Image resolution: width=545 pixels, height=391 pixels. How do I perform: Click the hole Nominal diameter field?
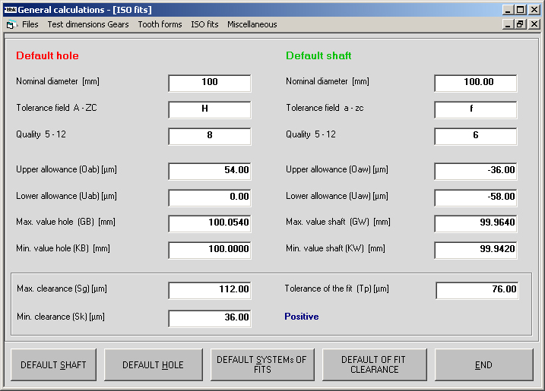tap(210, 83)
